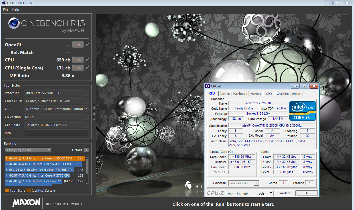354x210 pixels.
Task: Click the orange Your Score legend swatch
Action: click(7, 191)
